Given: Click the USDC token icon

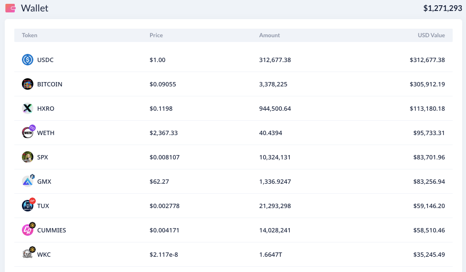Looking at the screenshot, I should (28, 60).
